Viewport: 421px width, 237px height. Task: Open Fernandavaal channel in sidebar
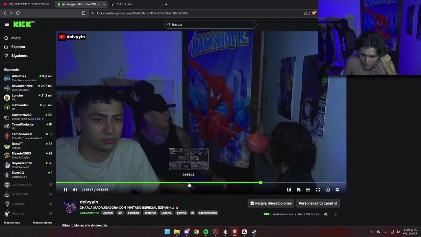(x=28, y=136)
